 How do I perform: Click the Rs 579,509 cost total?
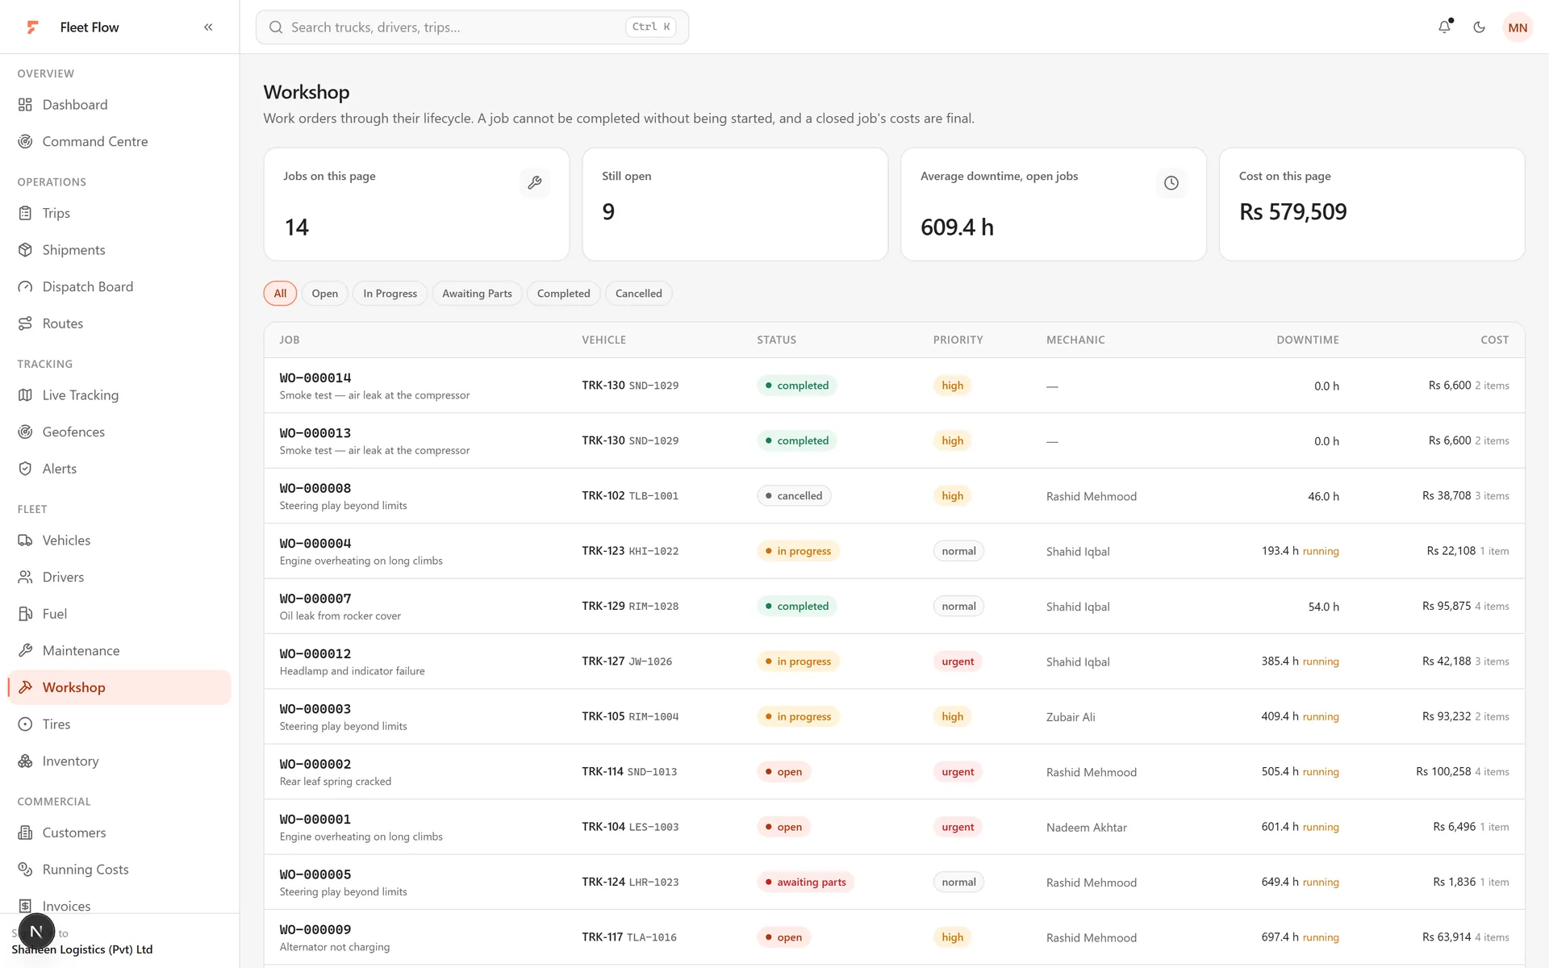point(1293,212)
